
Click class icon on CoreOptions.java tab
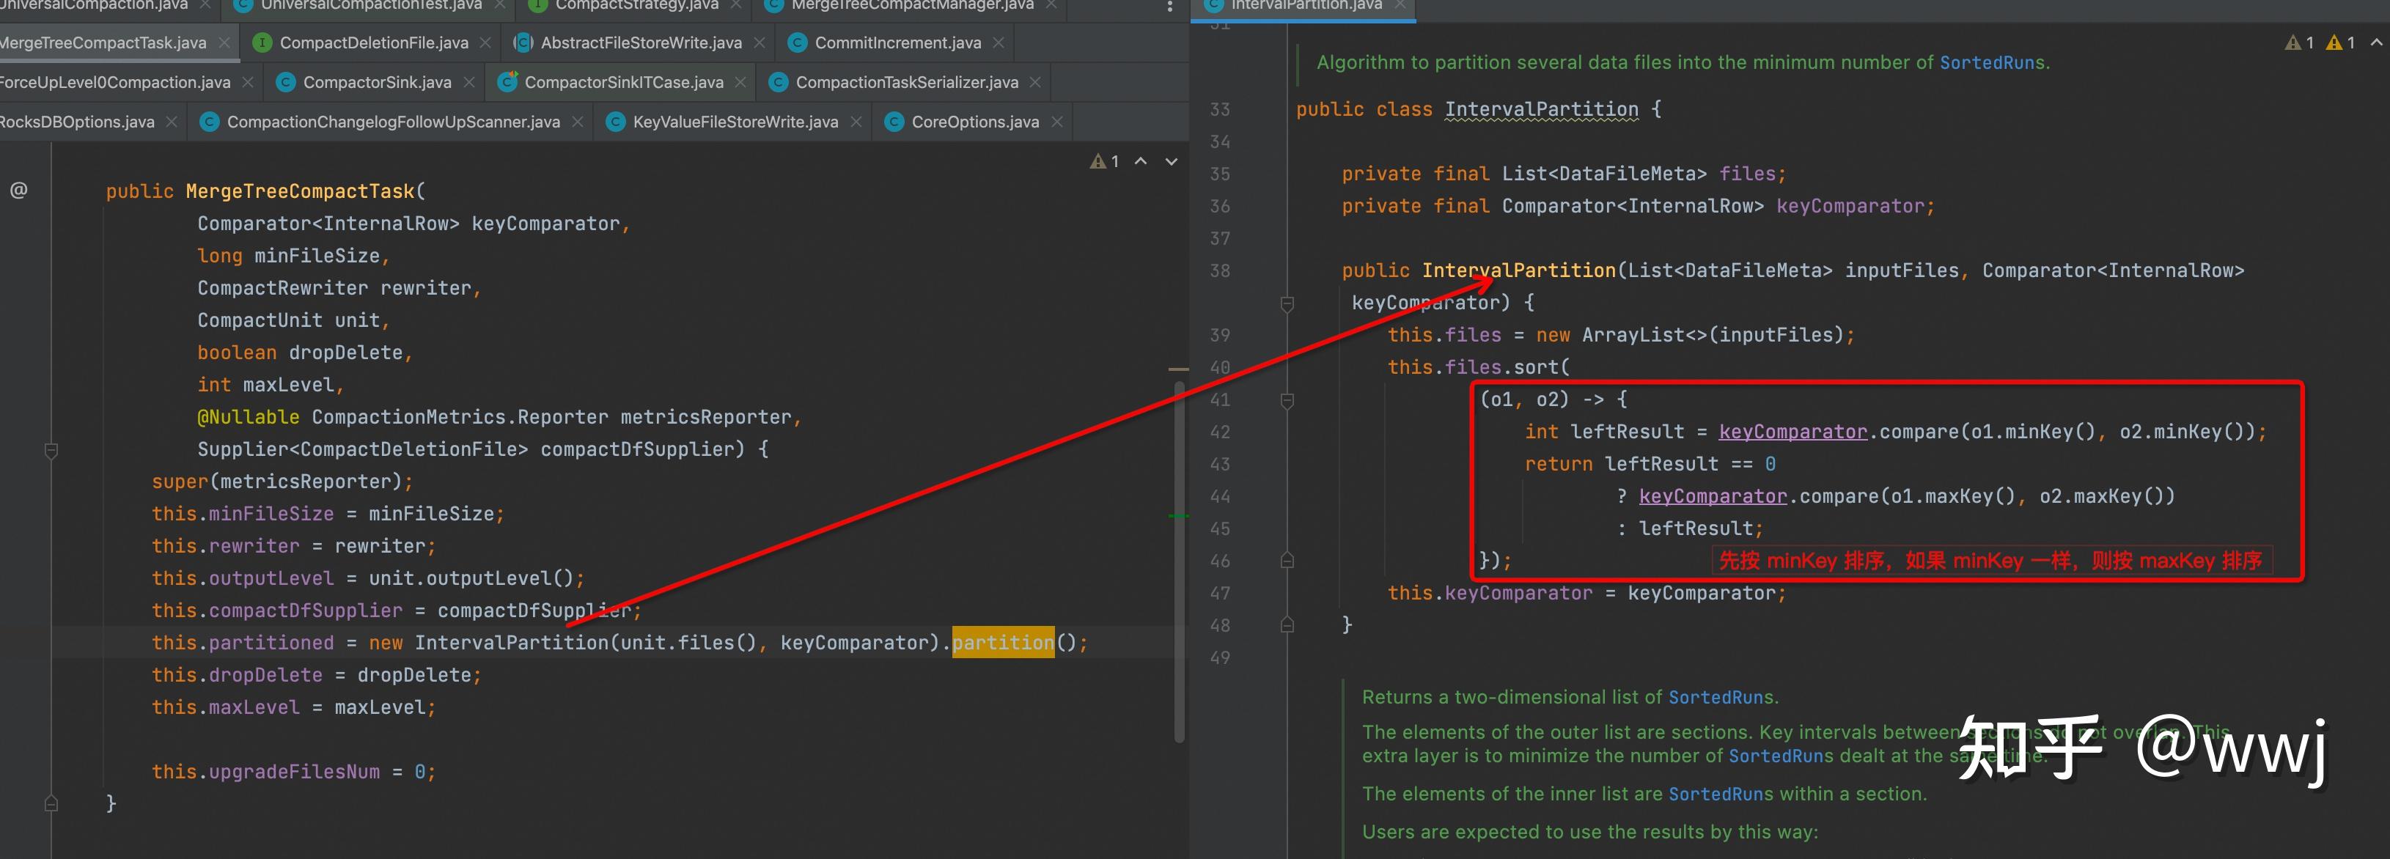point(894,122)
